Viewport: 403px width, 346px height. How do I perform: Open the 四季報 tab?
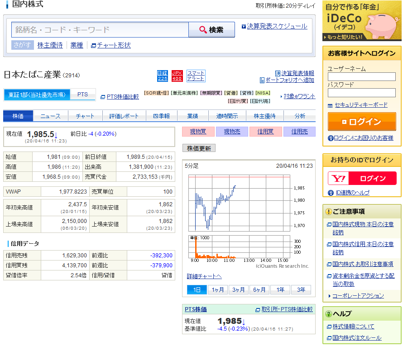point(161,116)
